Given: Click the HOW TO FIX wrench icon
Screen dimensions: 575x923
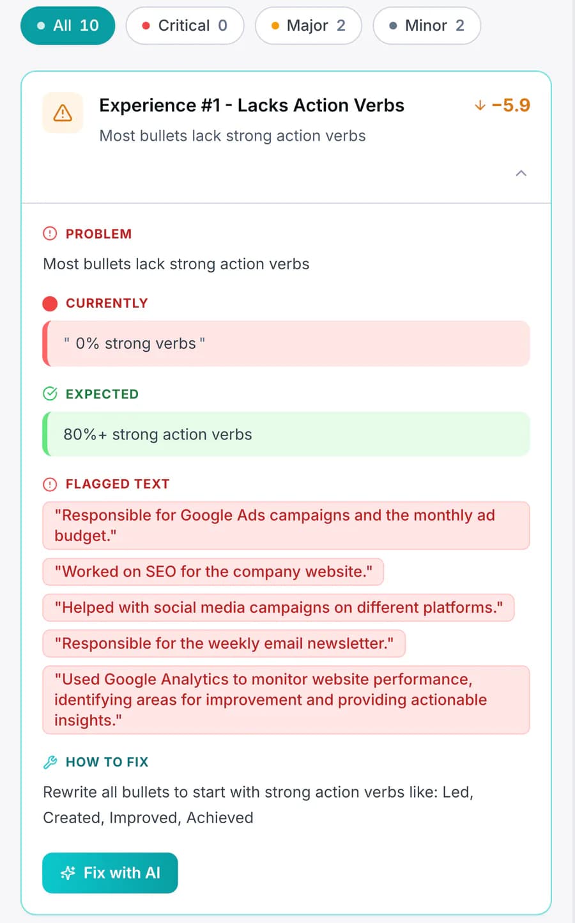Looking at the screenshot, I should click(50, 762).
